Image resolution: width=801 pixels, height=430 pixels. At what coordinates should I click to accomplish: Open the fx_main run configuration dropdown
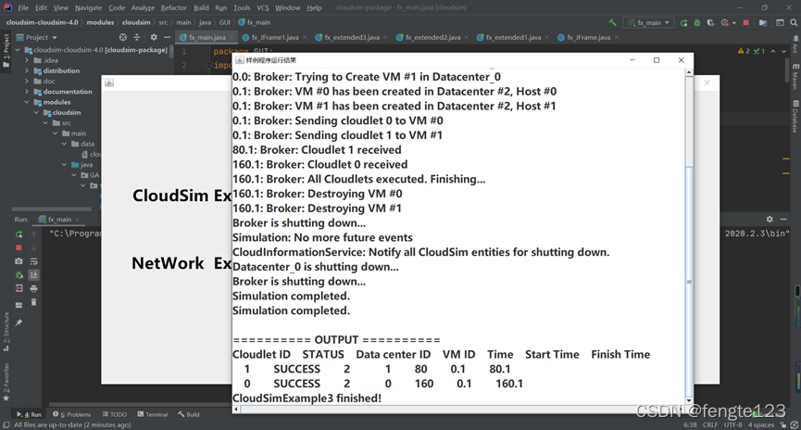pyautogui.click(x=650, y=22)
